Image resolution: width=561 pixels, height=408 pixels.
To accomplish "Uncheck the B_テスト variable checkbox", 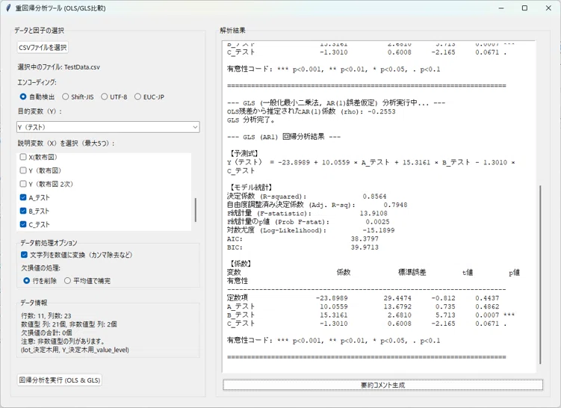I will 23,211.
